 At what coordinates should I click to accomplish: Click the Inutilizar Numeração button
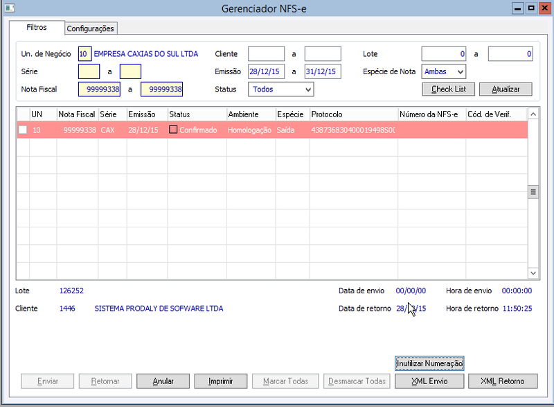click(429, 363)
